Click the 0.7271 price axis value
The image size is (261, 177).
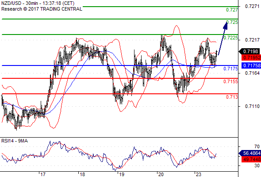tap(252, 6)
